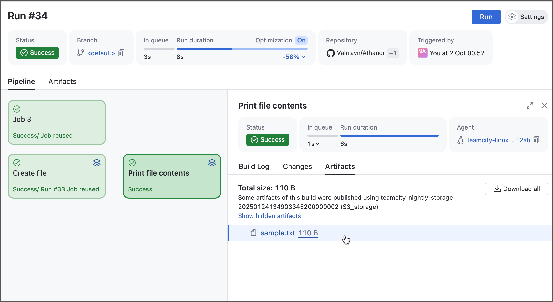Image resolution: width=553 pixels, height=302 pixels.
Task: Show hidden artifacts
Action: [269, 216]
